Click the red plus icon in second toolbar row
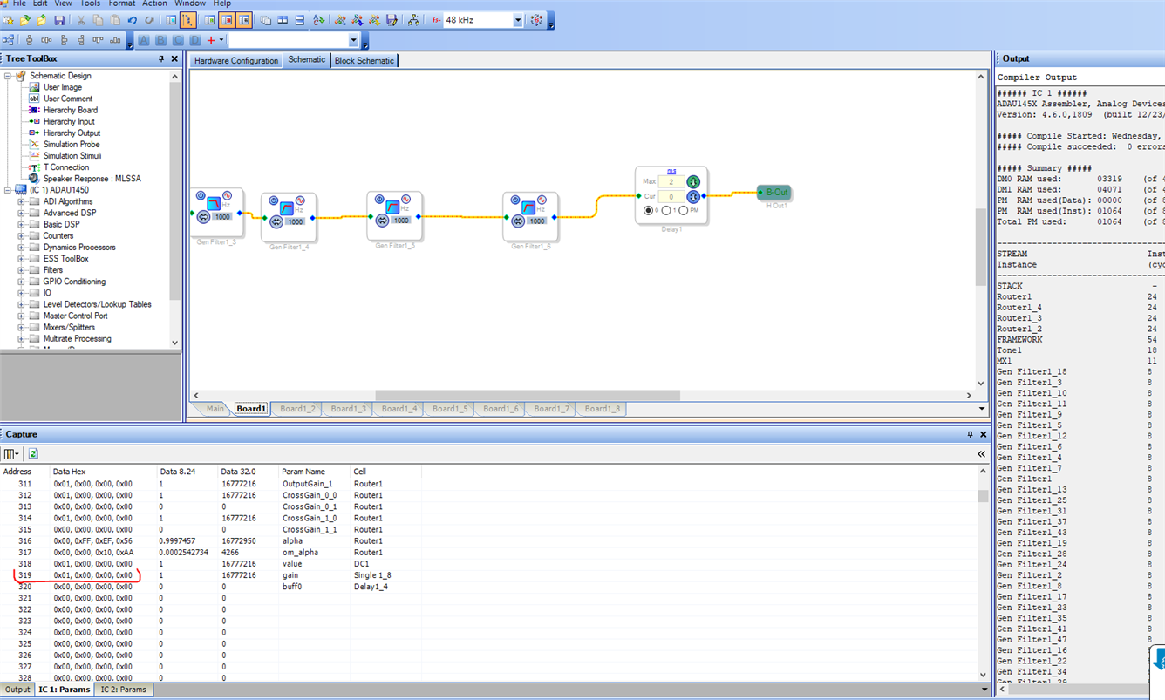The image size is (1165, 700). pyautogui.click(x=210, y=40)
